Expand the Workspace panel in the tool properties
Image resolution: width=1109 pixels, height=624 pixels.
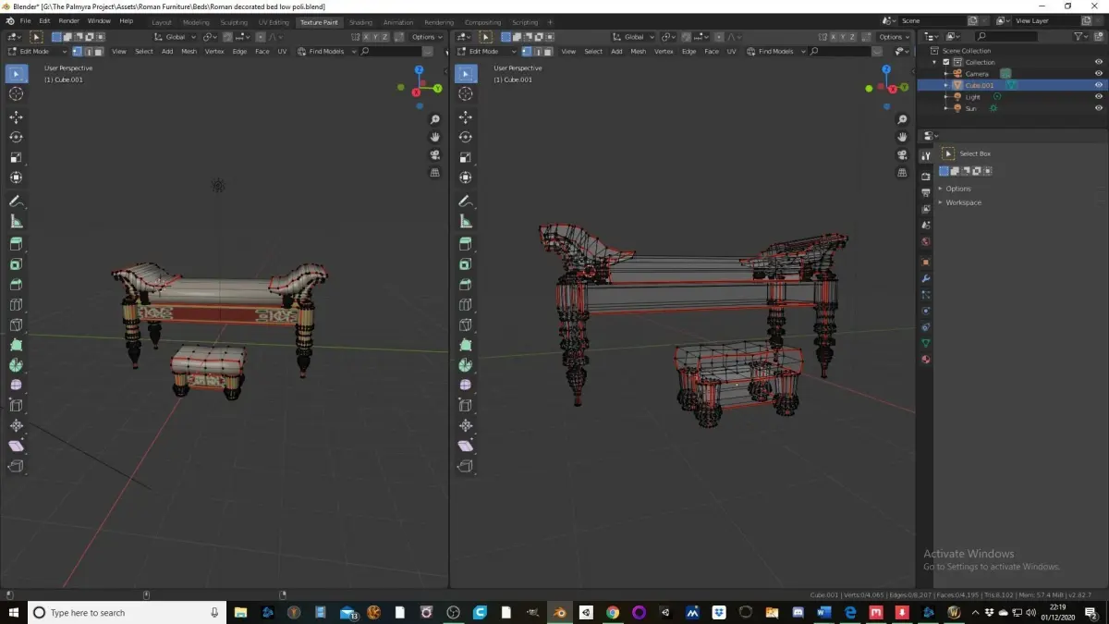point(962,202)
